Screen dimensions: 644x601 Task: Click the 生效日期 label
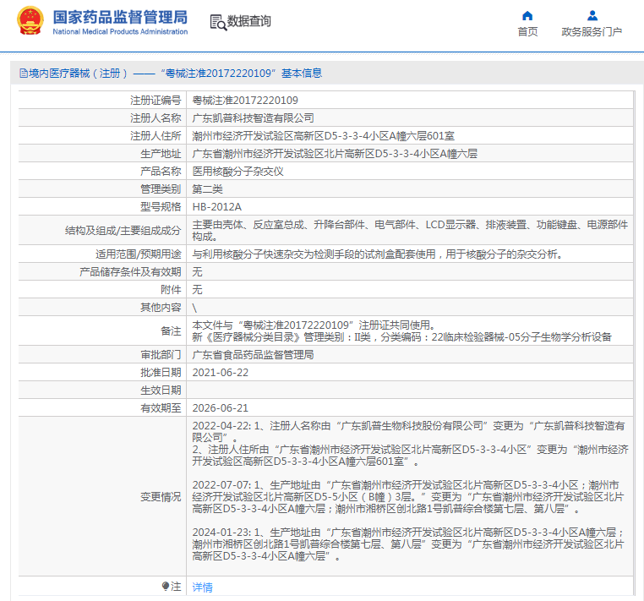click(x=161, y=391)
